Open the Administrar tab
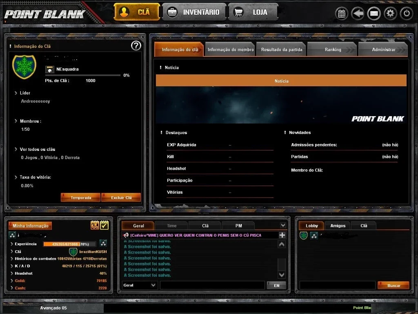The image size is (418, 314). [x=383, y=49]
